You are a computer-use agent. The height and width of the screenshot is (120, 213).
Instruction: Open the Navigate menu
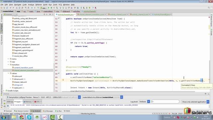[18, 5]
